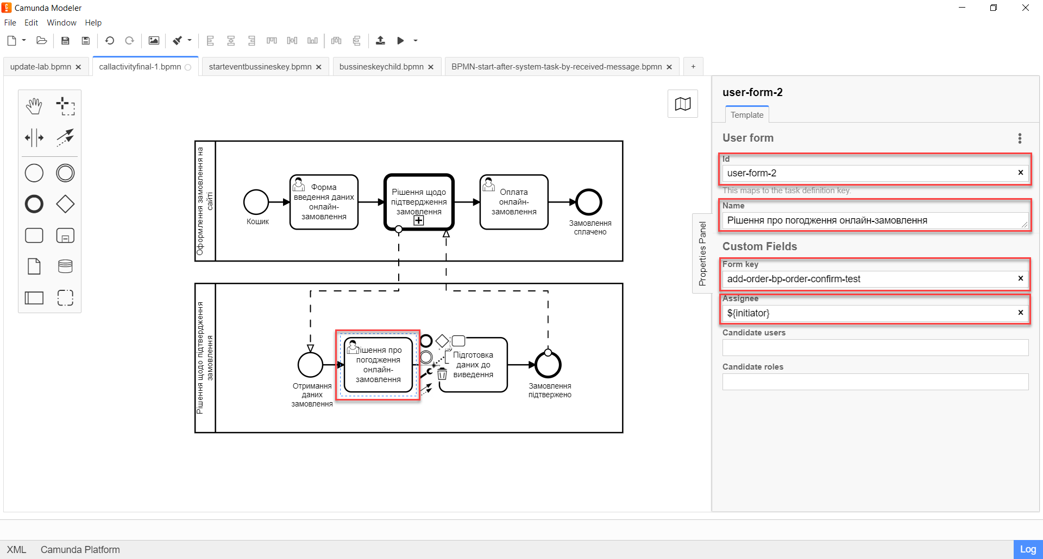Create a pool/participant from palette
This screenshot has width=1043, height=559.
click(x=34, y=297)
